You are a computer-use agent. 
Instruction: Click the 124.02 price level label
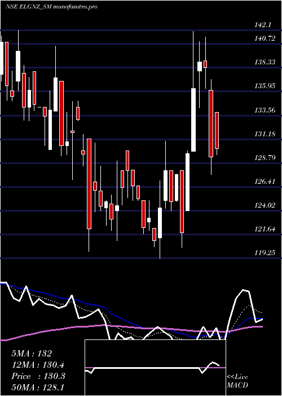click(265, 205)
